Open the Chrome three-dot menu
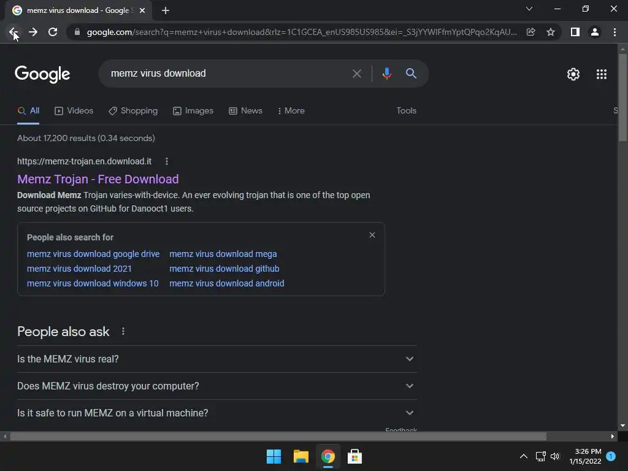This screenshot has height=471, width=628. pos(615,32)
